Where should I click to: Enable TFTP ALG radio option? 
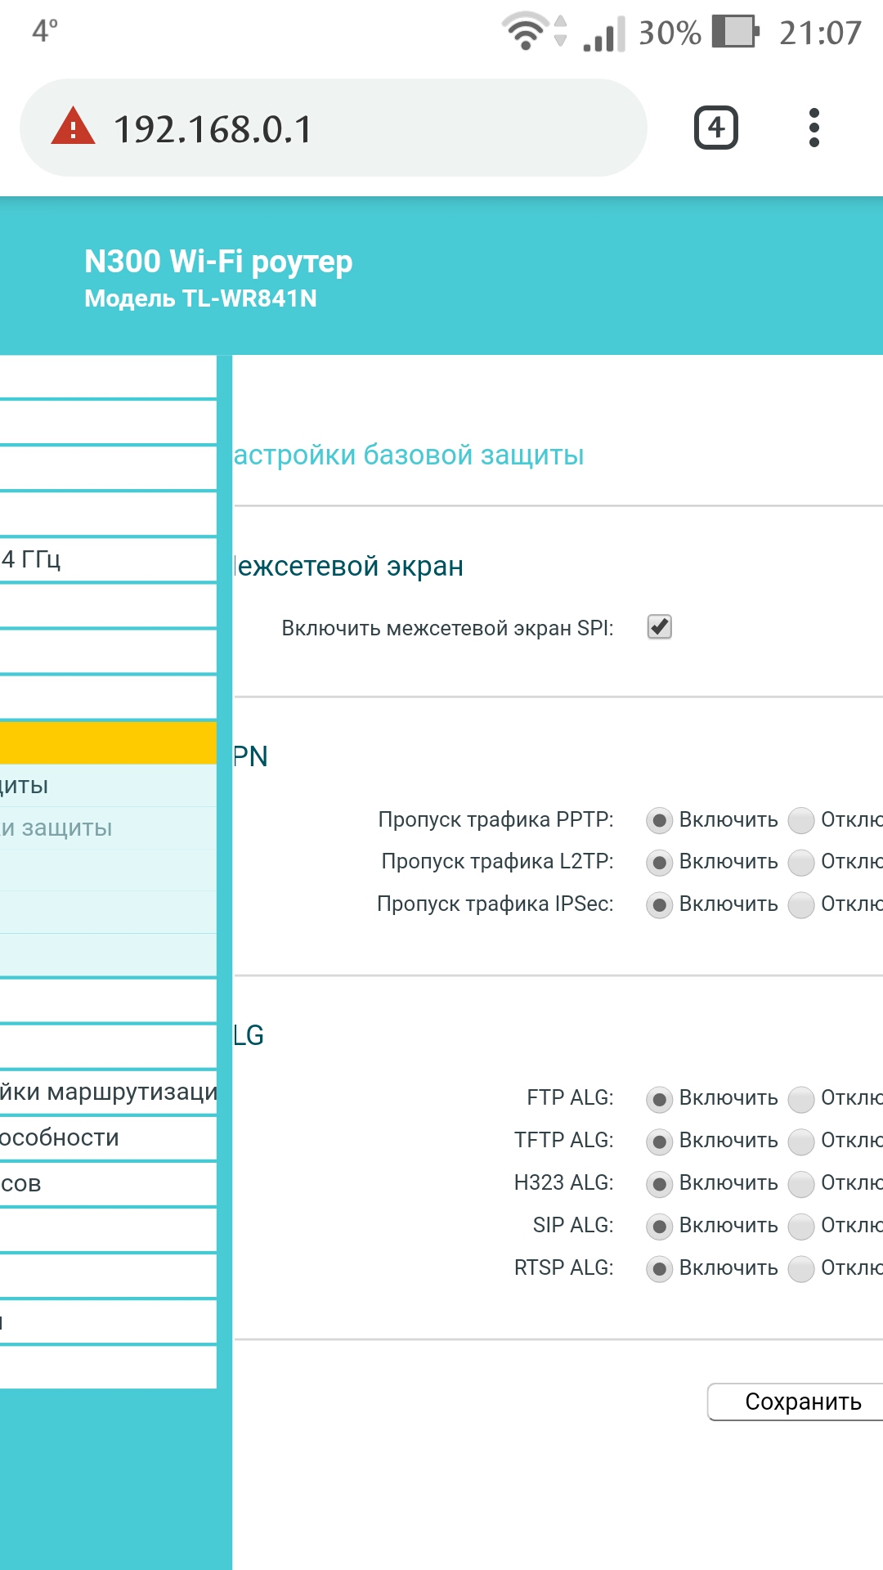[659, 1141]
